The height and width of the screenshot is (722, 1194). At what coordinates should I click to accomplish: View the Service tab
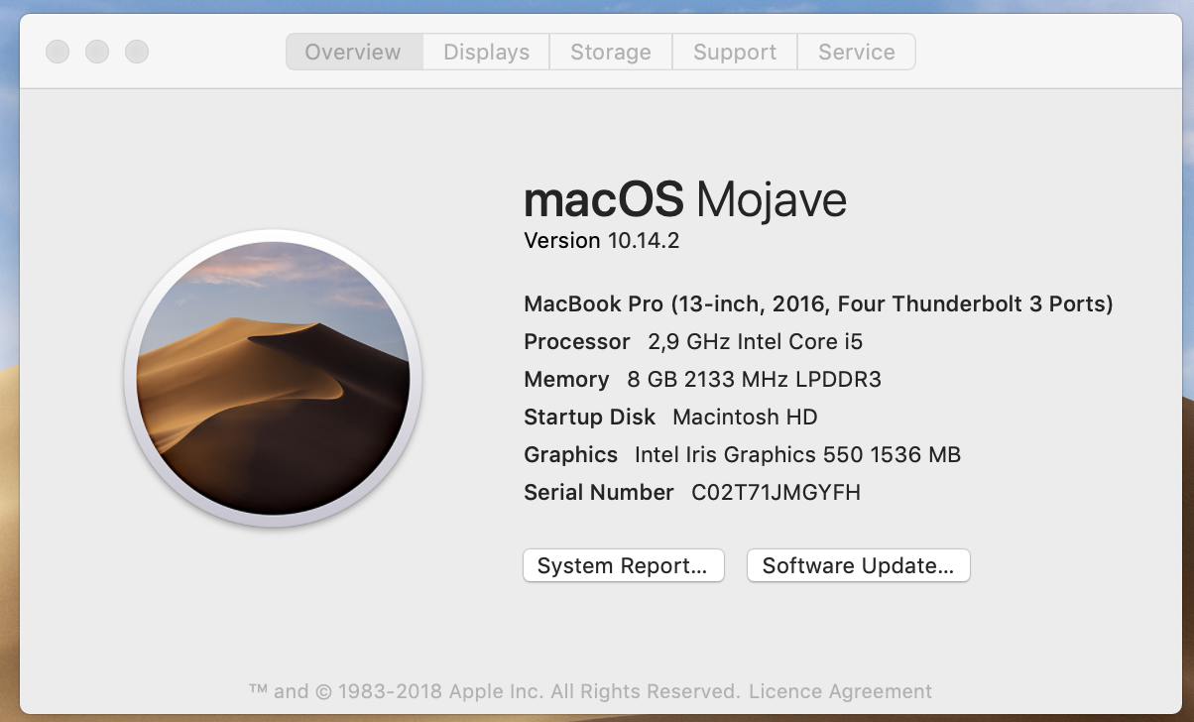855,52
